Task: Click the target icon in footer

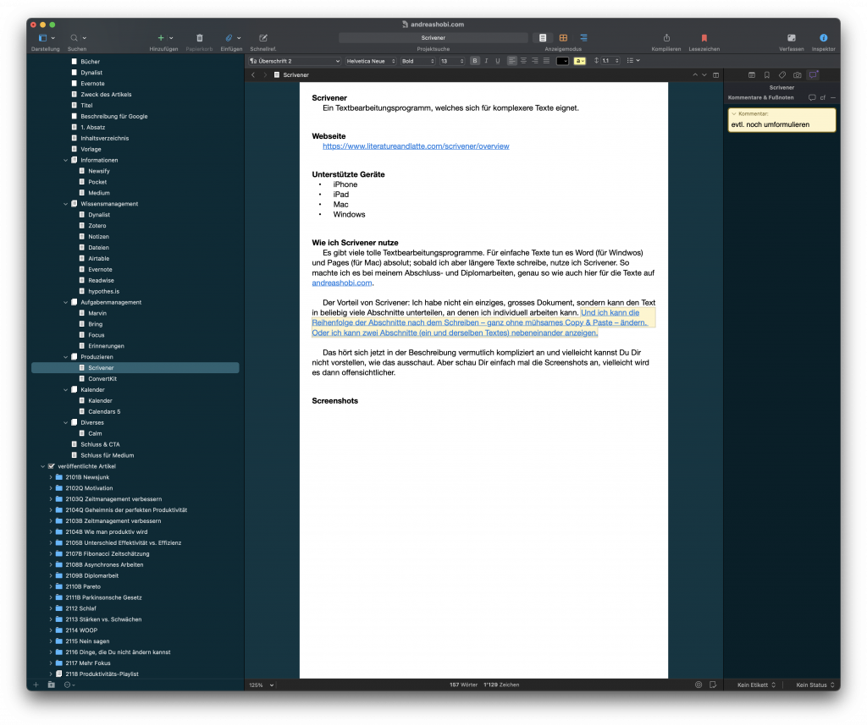Action: (699, 685)
